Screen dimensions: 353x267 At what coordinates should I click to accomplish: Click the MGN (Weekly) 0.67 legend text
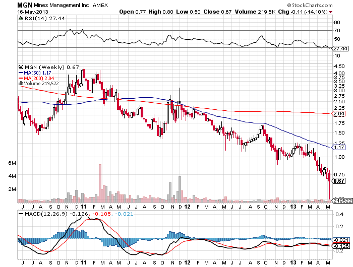(x=52, y=68)
